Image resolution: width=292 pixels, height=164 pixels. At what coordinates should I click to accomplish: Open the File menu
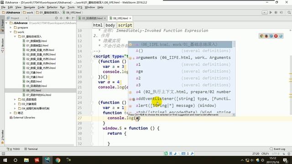point(3,7)
